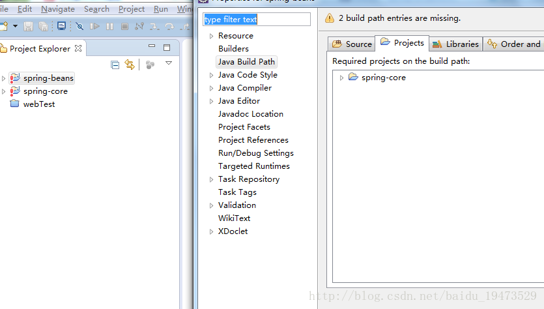Screen dimensions: 544x309
Task: Expand the spring-beans project node
Action: coord(3,78)
